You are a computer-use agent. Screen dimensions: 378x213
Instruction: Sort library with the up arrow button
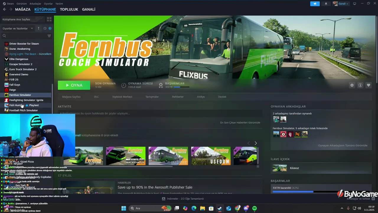coord(38,28)
